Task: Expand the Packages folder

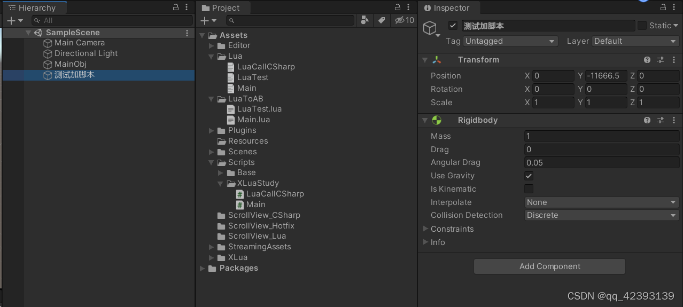Action: click(x=202, y=268)
